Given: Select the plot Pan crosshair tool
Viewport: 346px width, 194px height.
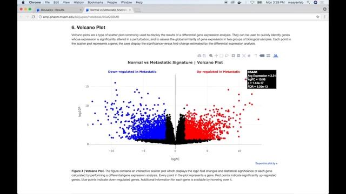Looking at the screenshot, I should (216, 56).
